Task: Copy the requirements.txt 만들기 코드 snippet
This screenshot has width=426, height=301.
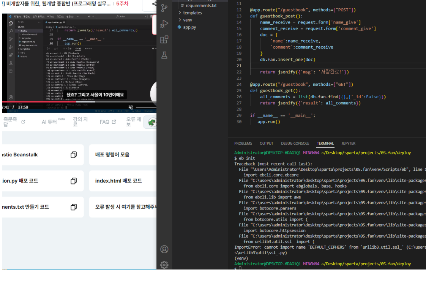Action: [74, 207]
